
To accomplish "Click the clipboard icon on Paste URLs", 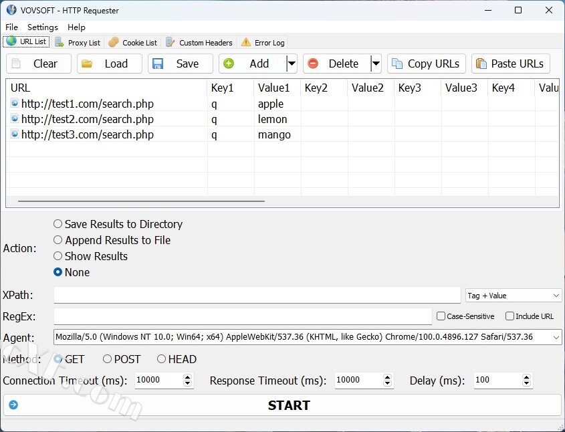I will (x=481, y=64).
